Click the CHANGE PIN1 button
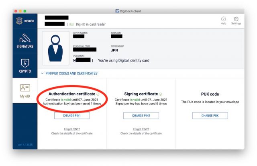Image resolution: width=257 pixels, height=166 pixels. [72, 115]
